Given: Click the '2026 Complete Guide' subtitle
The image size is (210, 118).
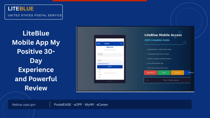Looking at the screenshot, I should [157, 40].
